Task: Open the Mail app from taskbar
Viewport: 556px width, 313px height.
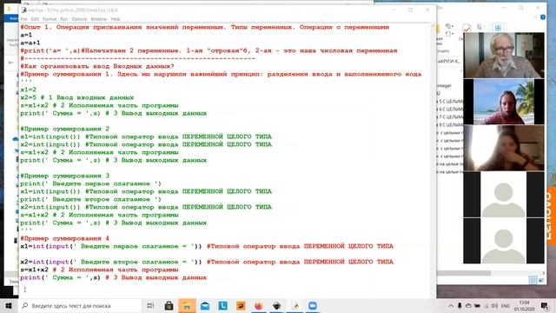Action: click(x=205, y=305)
